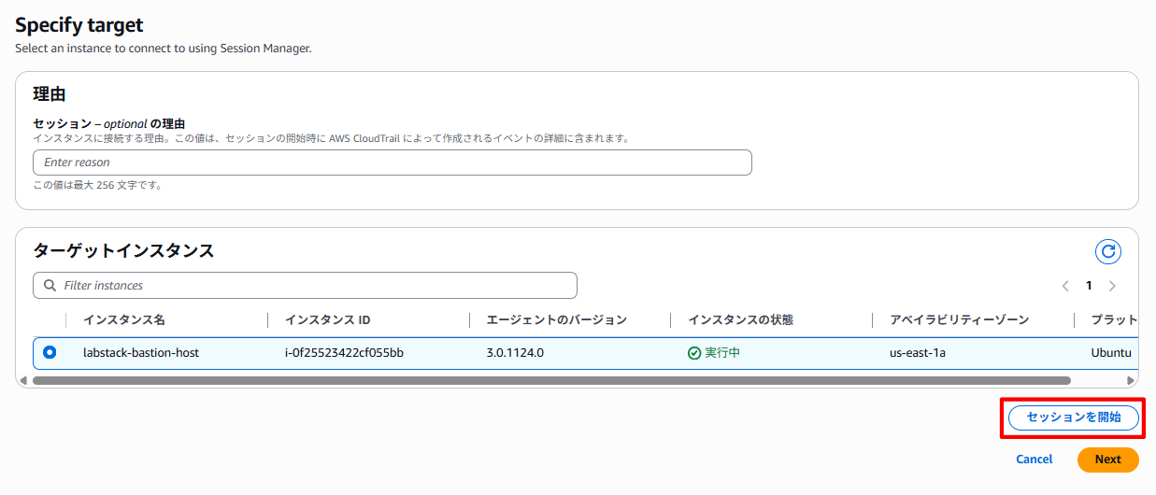The height and width of the screenshot is (495, 1156).
Task: Click the インスタンスの状態 column header
Action: pyautogui.click(x=741, y=320)
